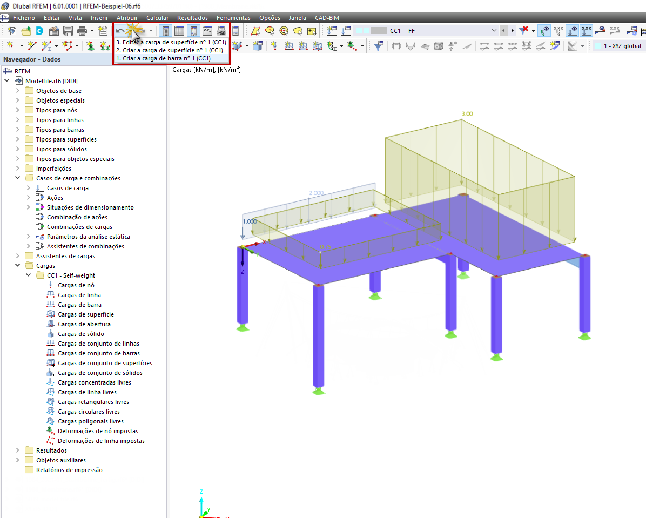This screenshot has height=518, width=646.
Task: Select Deformações de nó impostas item
Action: pos(98,431)
